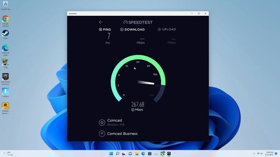Open the network Wi-Fi tray icon
This screenshot has width=280, height=157.
(x=258, y=154)
